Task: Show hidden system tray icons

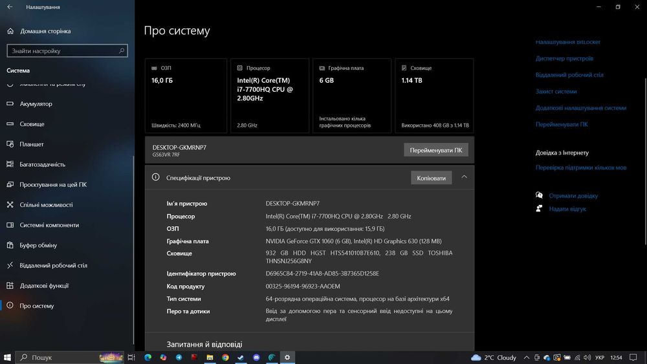Action: (x=526, y=358)
